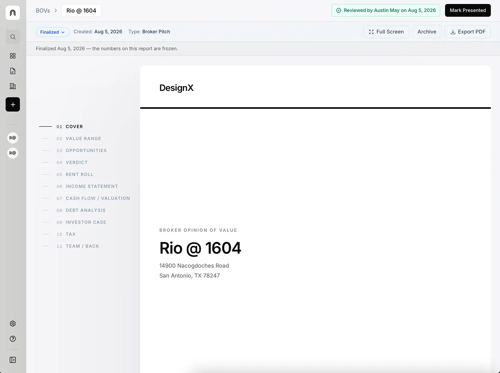The height and width of the screenshot is (373, 500).
Task: Click the black plus create button
Action: [x=13, y=104]
